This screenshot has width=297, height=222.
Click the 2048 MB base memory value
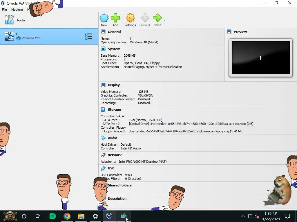tap(130, 55)
